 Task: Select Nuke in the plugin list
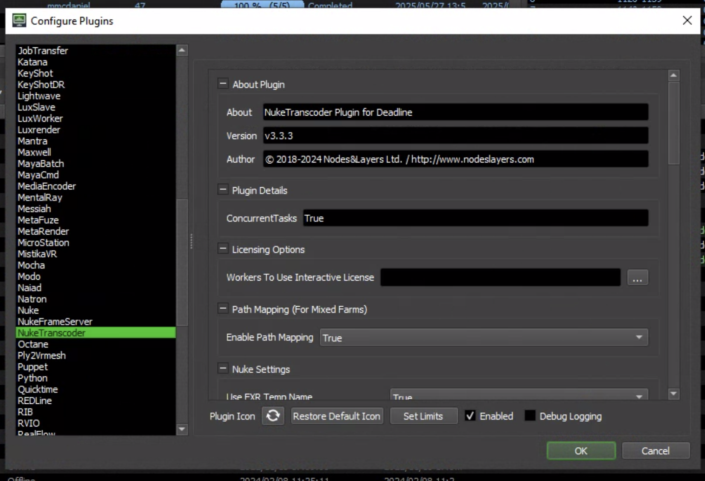click(x=29, y=310)
